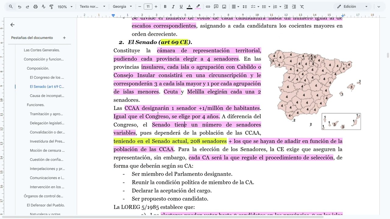Go to Composición y funcion... outline item

coord(44,59)
